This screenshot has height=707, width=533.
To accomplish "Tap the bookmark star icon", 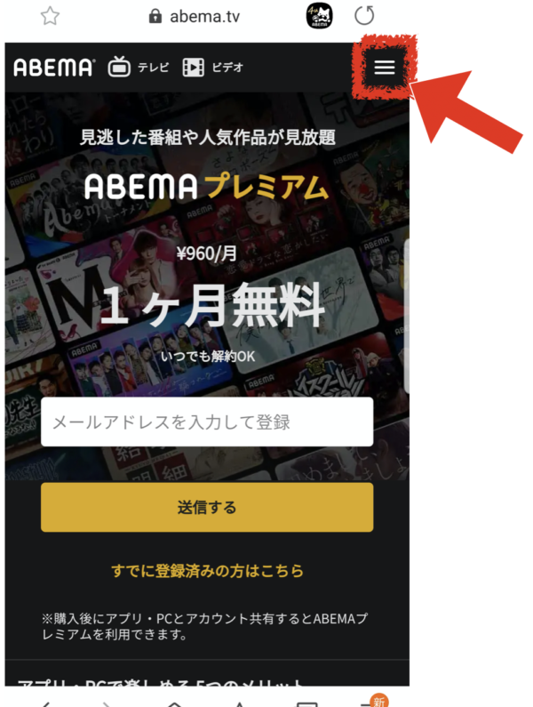I will [50, 16].
